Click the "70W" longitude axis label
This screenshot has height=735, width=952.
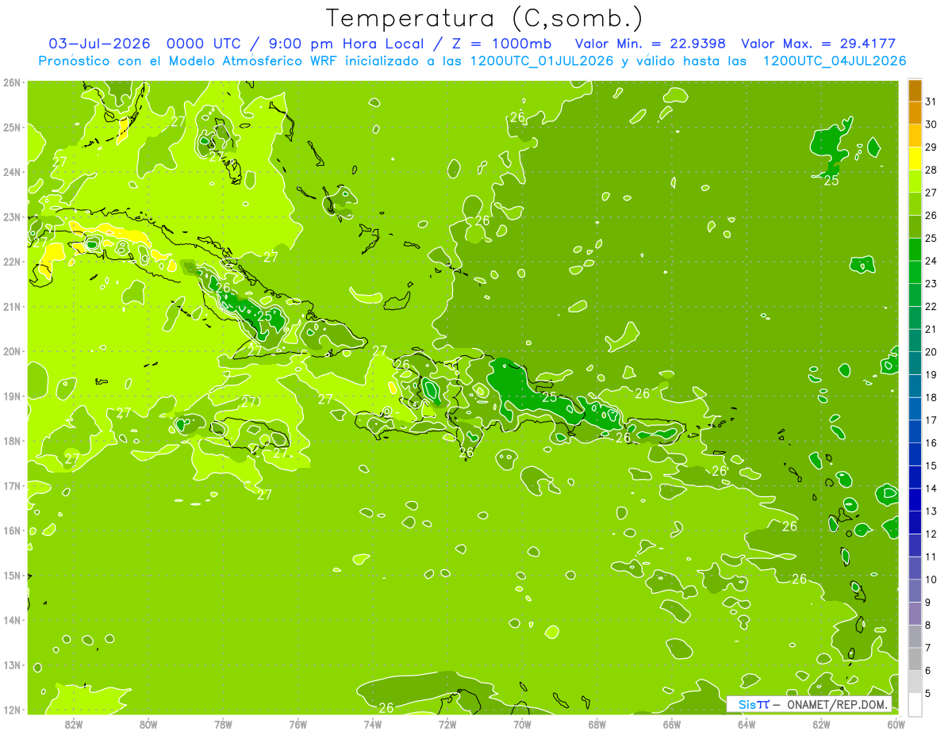click(522, 725)
